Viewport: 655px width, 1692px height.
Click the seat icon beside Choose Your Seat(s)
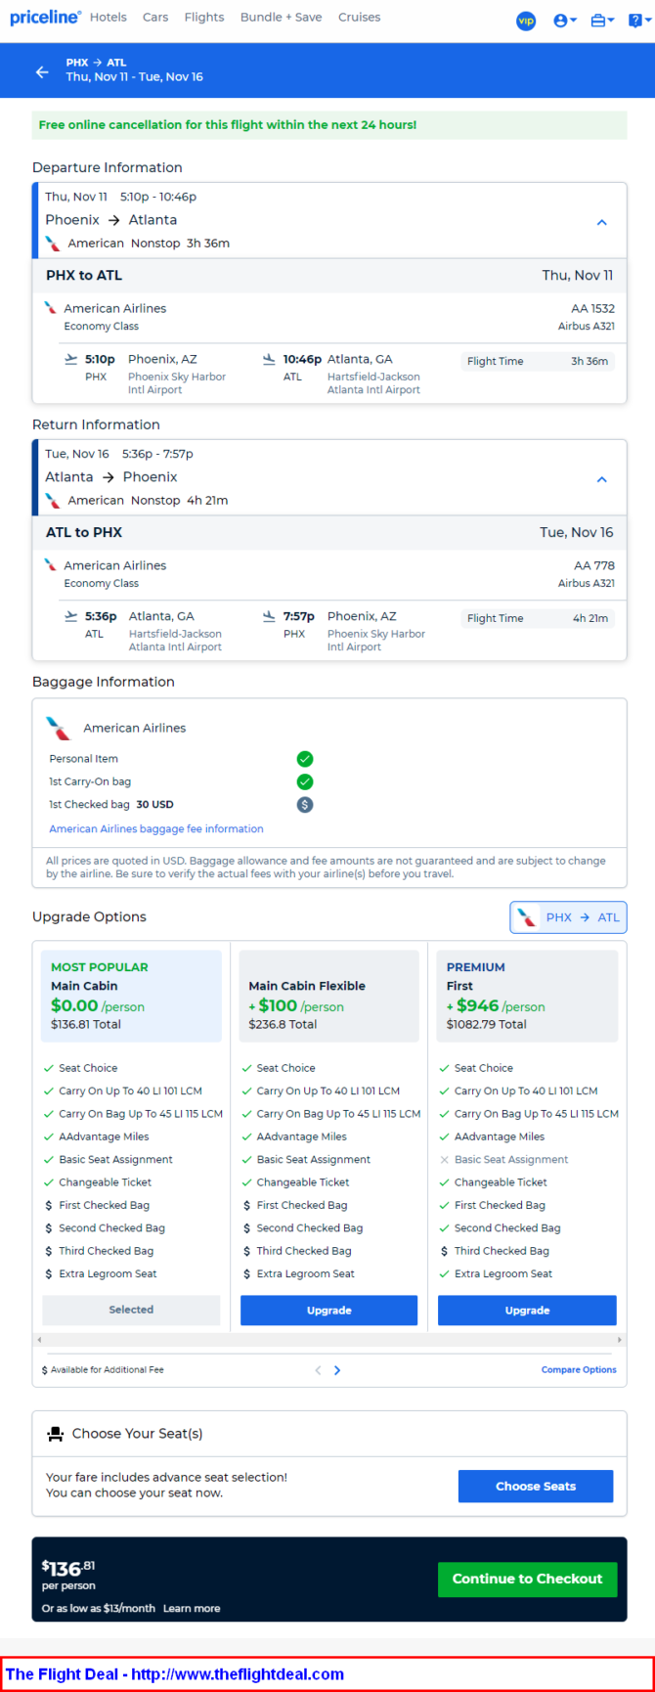[55, 1434]
